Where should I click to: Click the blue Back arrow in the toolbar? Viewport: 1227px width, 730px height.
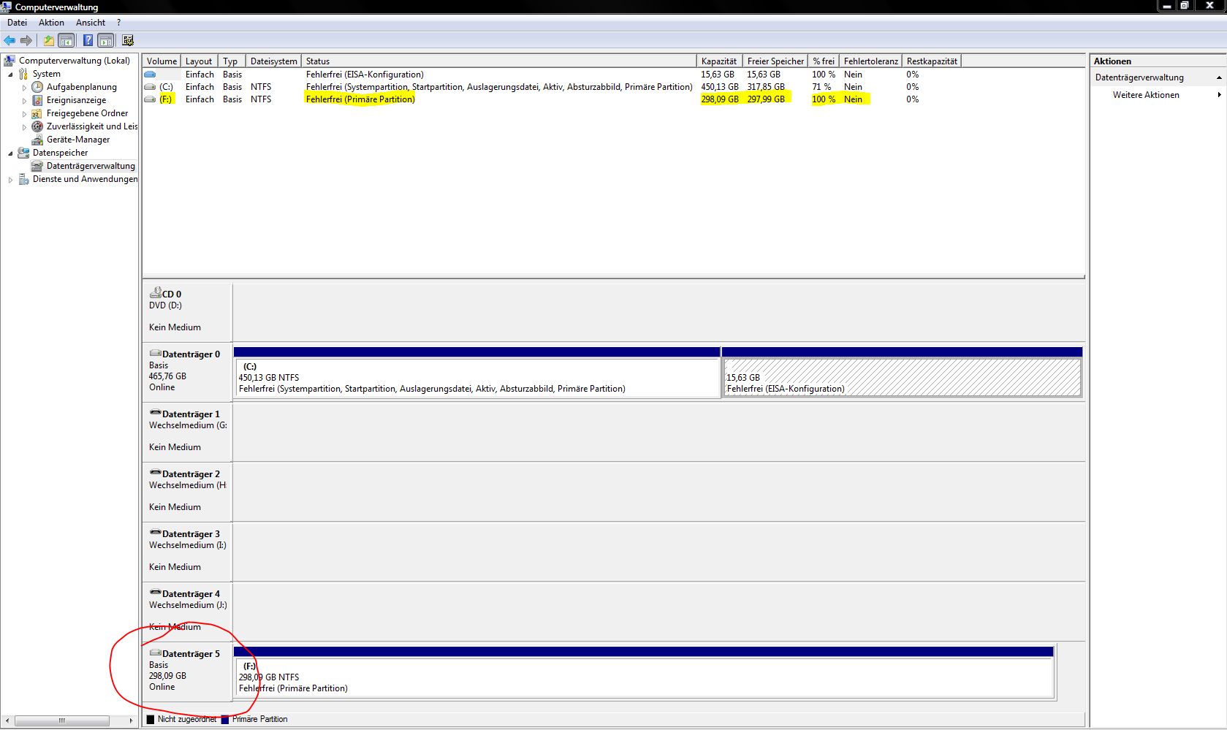10,40
